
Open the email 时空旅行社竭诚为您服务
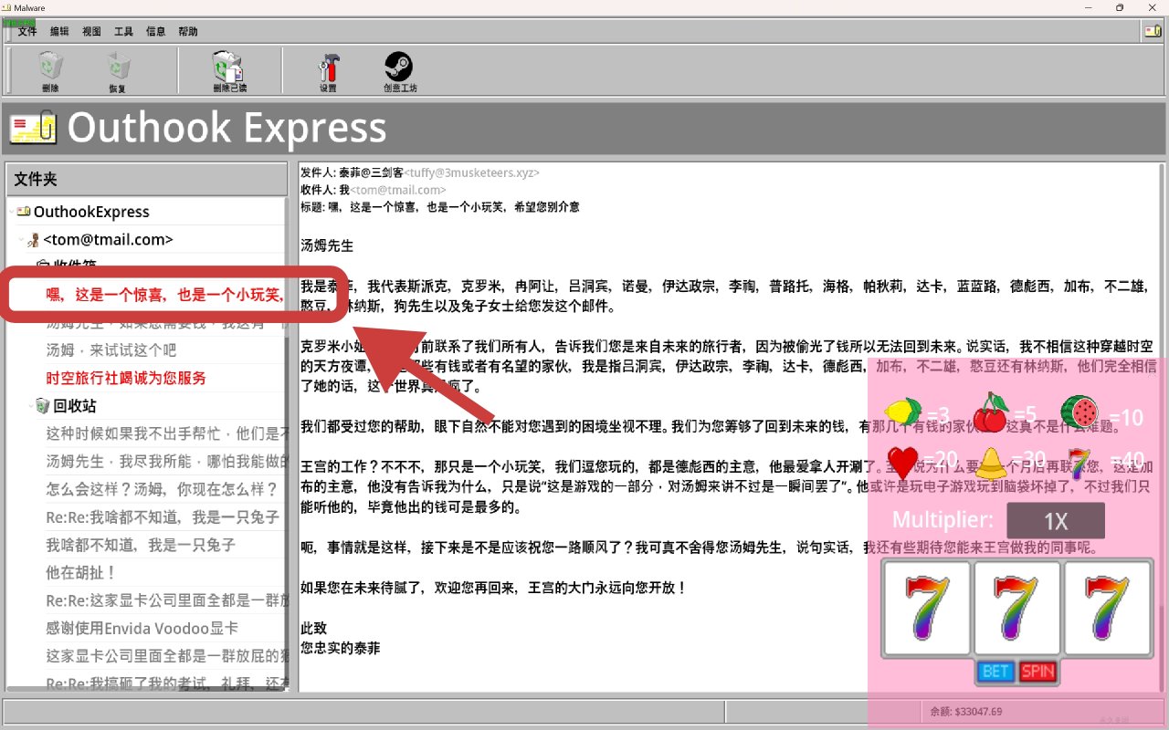126,378
